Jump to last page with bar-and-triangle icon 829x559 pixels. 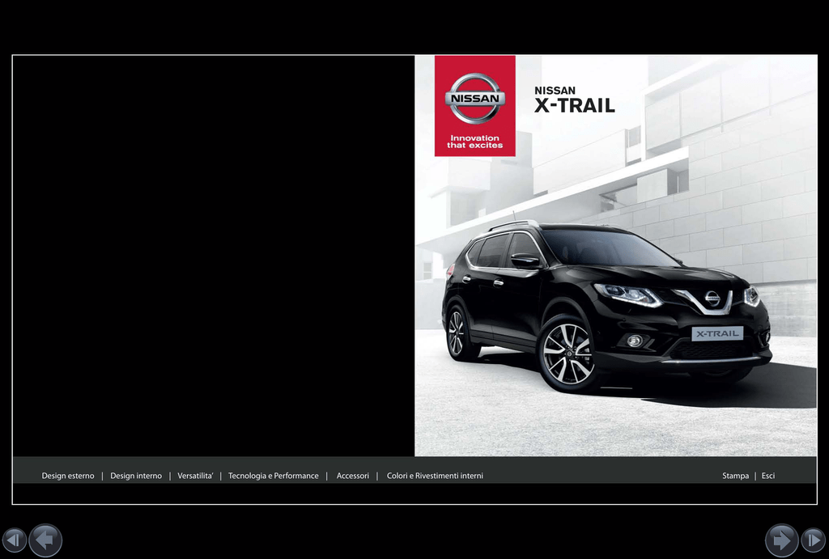(x=814, y=540)
